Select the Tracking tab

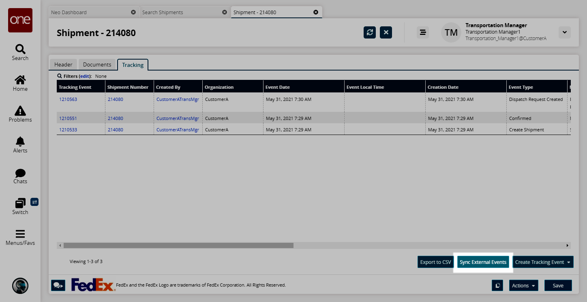pyautogui.click(x=133, y=65)
